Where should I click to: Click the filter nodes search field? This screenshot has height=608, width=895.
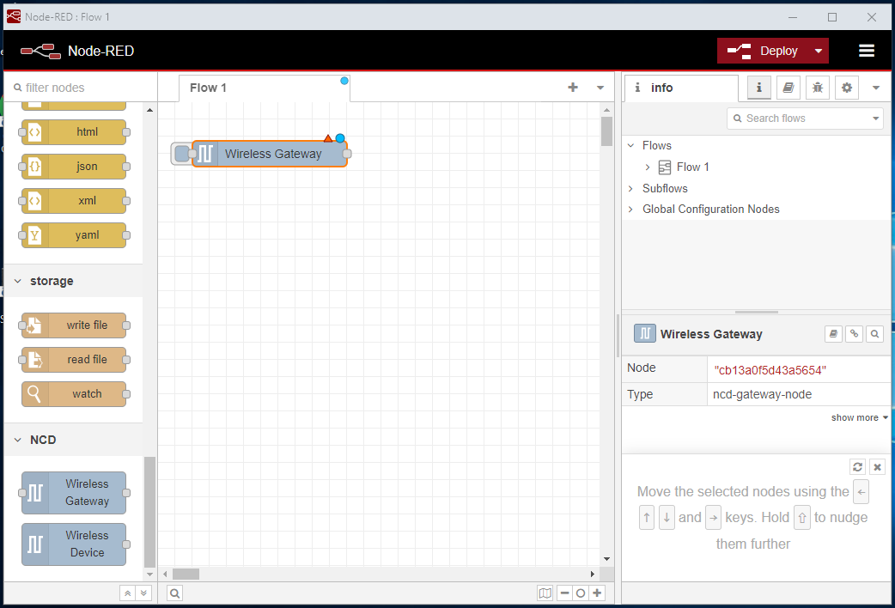click(x=82, y=88)
